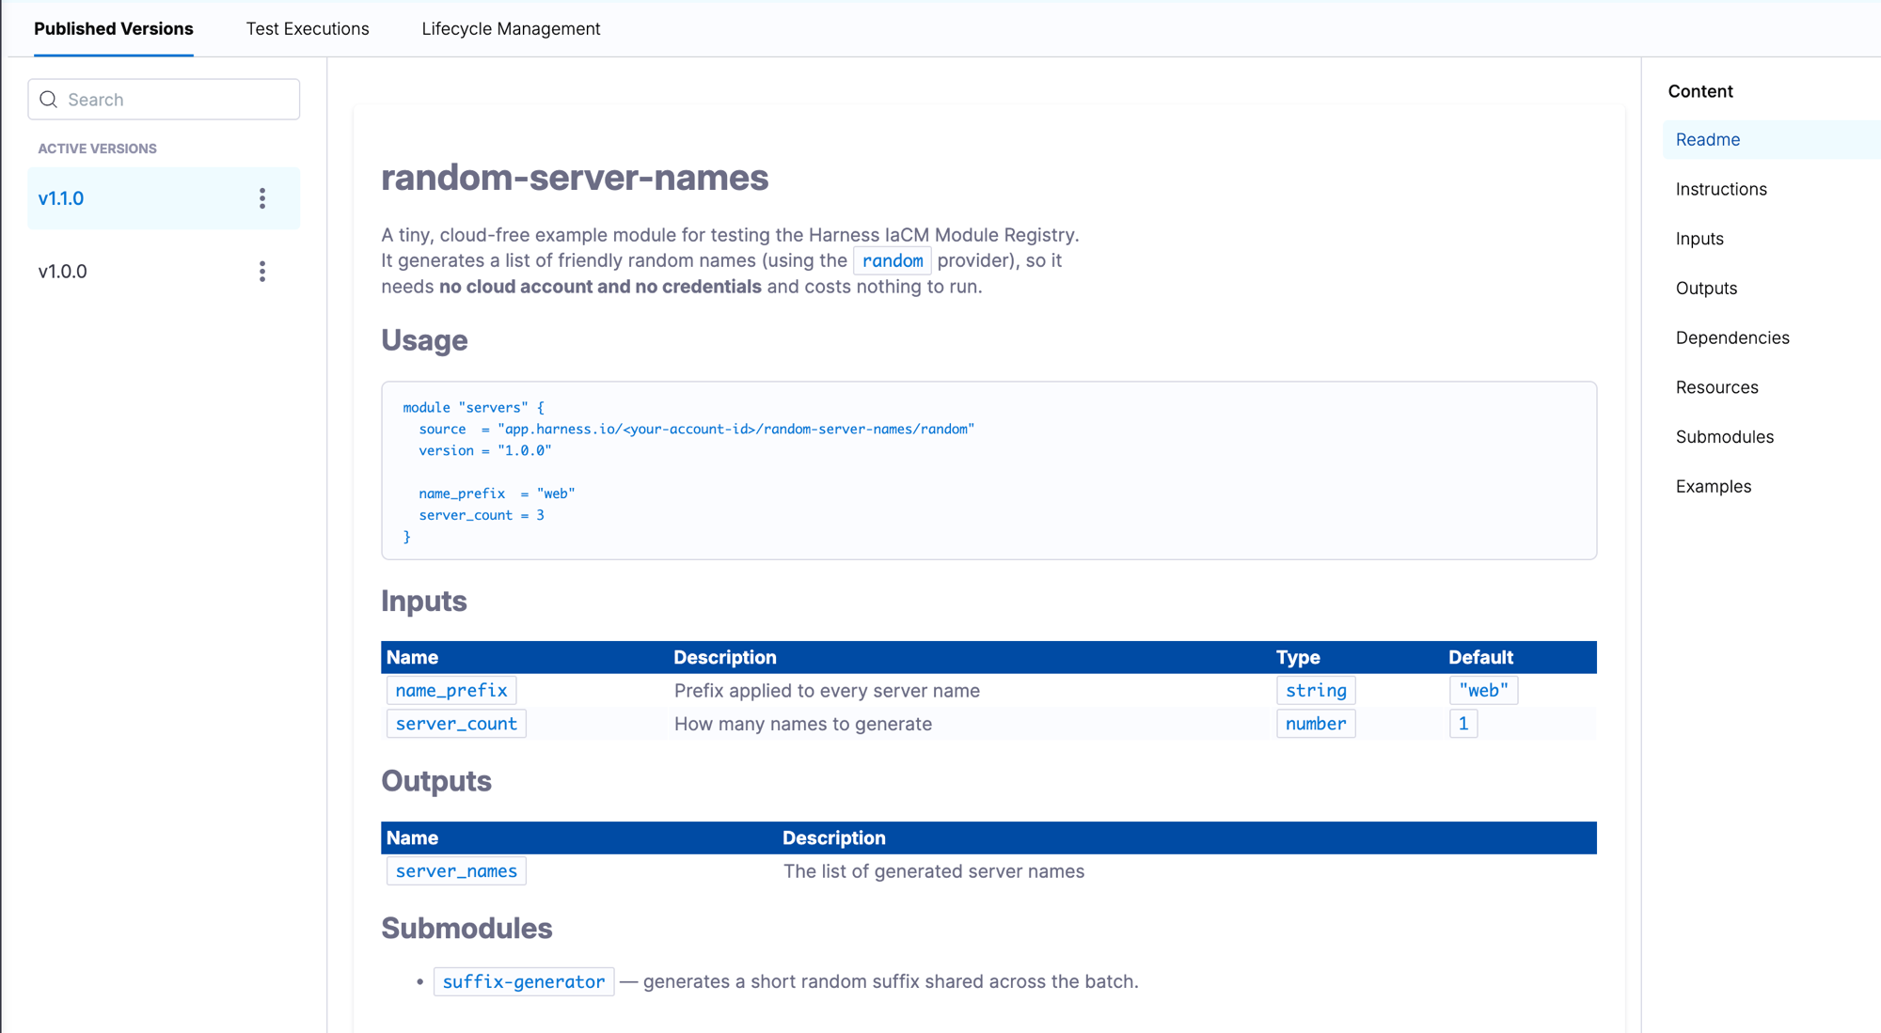Focus the versions Search field
The height and width of the screenshot is (1033, 1881).
pos(164,100)
